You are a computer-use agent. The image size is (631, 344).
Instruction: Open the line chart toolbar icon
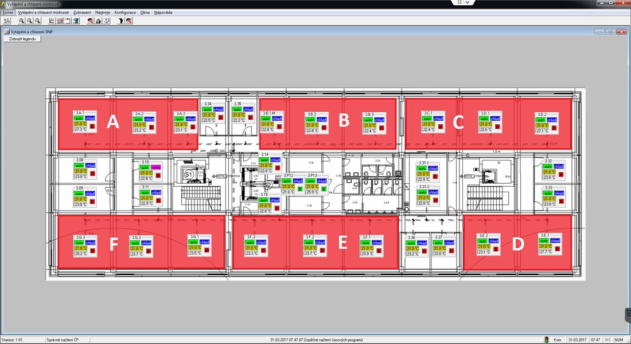[52, 21]
